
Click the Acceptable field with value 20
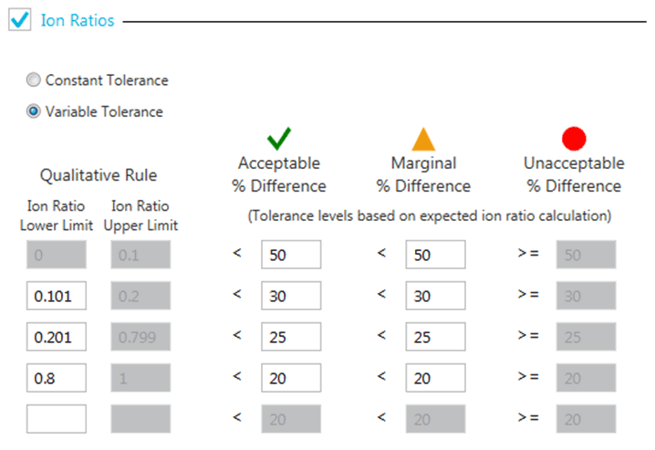pyautogui.click(x=290, y=377)
